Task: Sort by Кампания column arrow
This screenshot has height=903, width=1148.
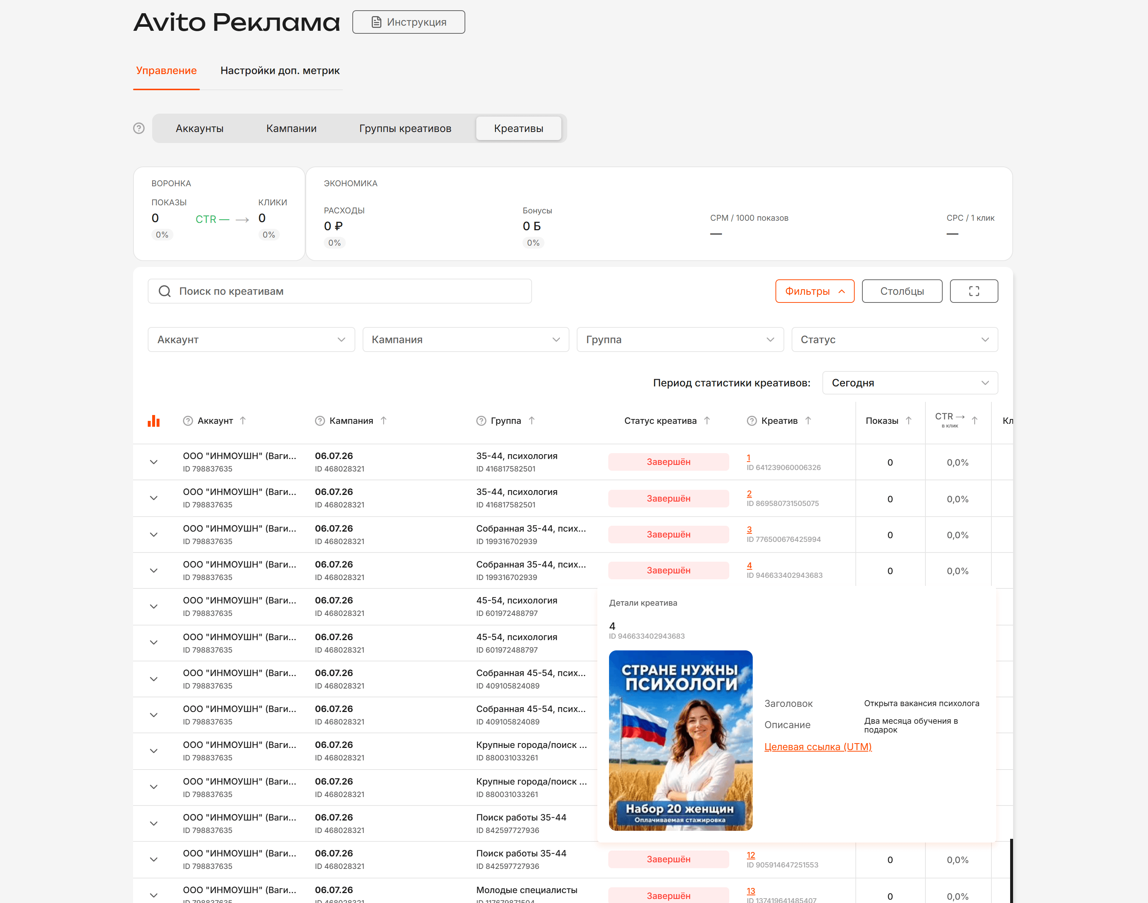Action: click(384, 420)
